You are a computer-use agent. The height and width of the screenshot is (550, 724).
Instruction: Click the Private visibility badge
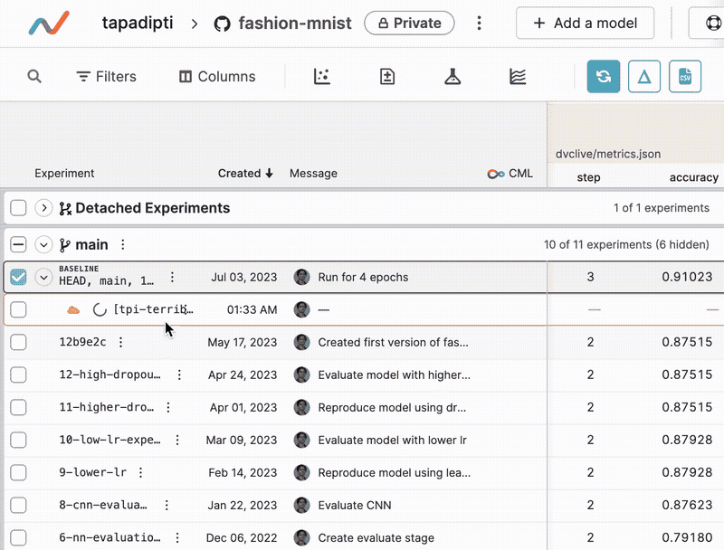tap(409, 24)
